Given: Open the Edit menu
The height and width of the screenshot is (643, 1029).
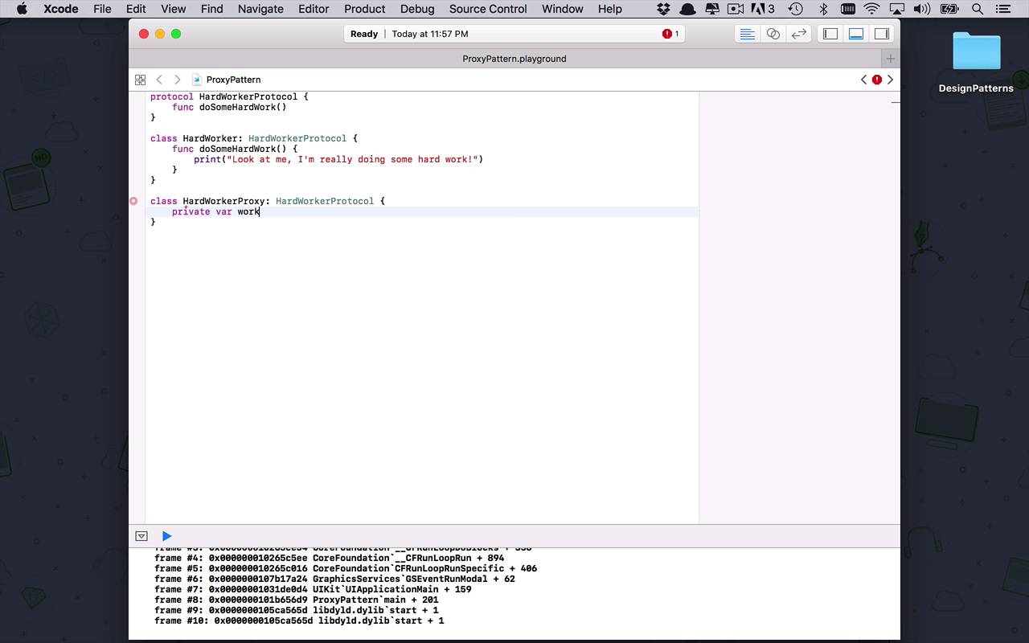Looking at the screenshot, I should [136, 9].
